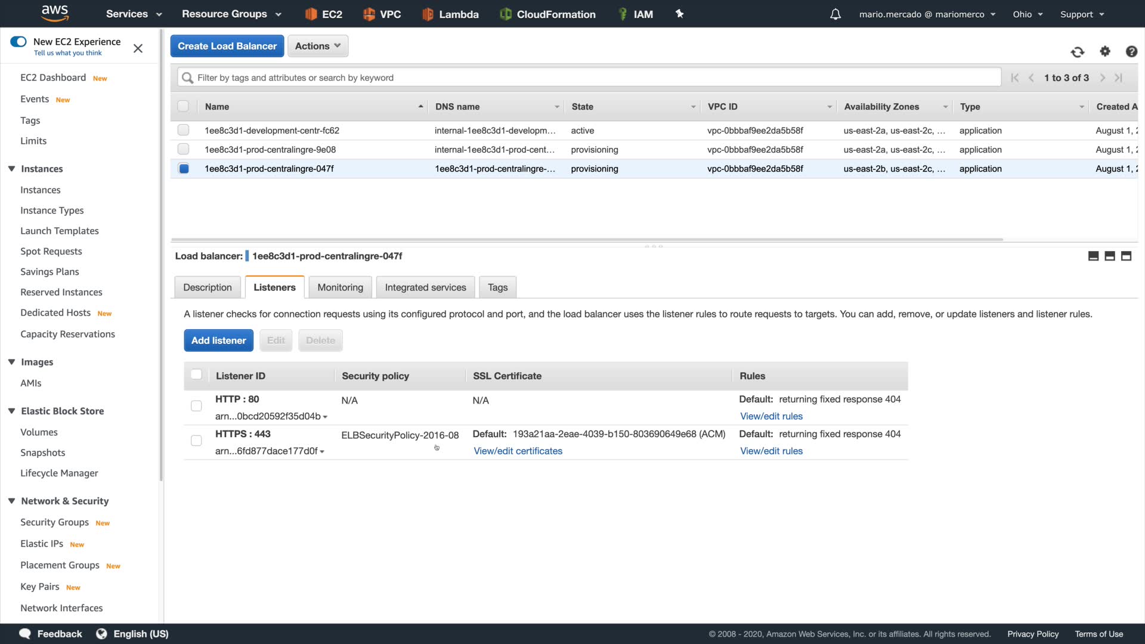Open the settings gear icon
The height and width of the screenshot is (644, 1145).
[1105, 51]
